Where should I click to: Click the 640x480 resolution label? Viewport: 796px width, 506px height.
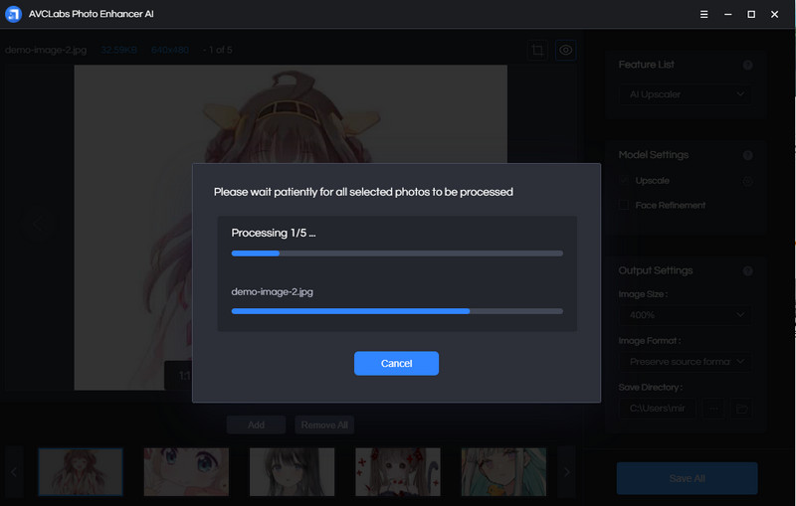(x=170, y=50)
